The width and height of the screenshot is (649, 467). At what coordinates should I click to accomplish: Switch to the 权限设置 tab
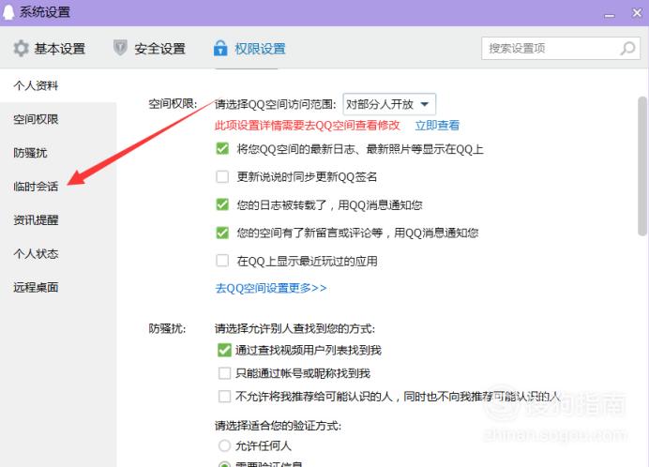coord(249,49)
